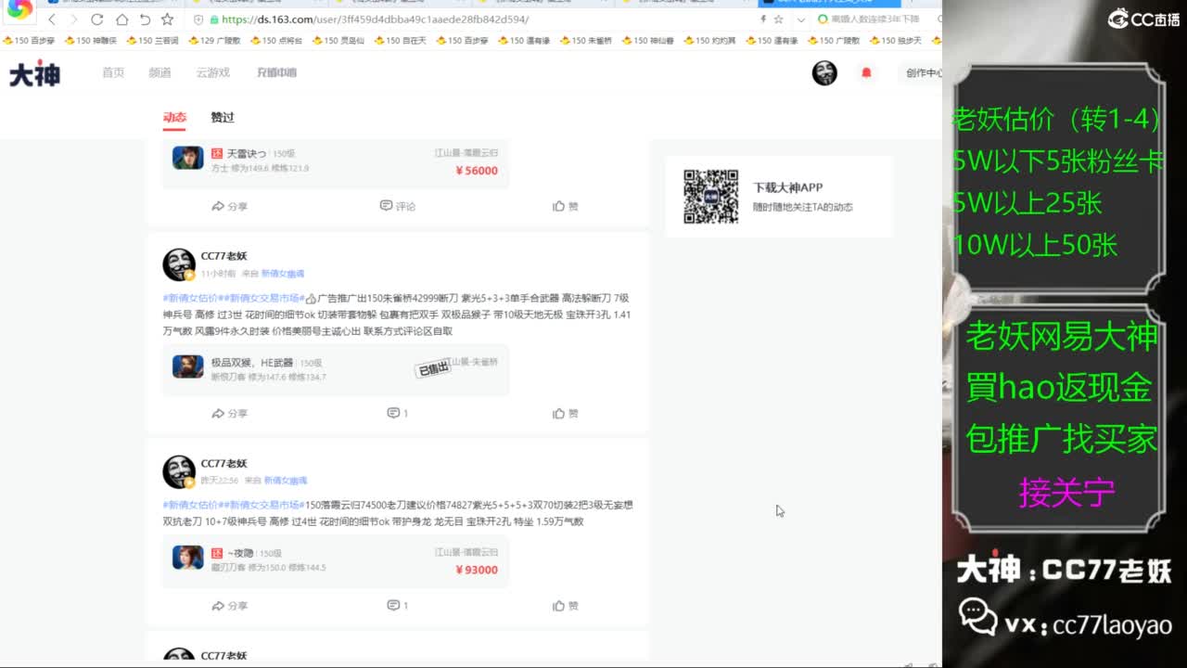Click inside the browser address bar

[x=417, y=19]
